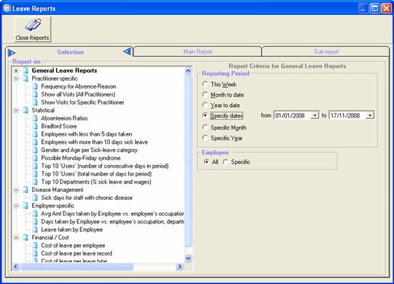Click the General Leave Reports page icon

click(x=26, y=71)
